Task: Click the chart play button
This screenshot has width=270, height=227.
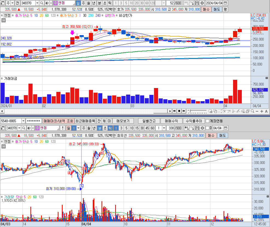Action: [x=170, y=111]
